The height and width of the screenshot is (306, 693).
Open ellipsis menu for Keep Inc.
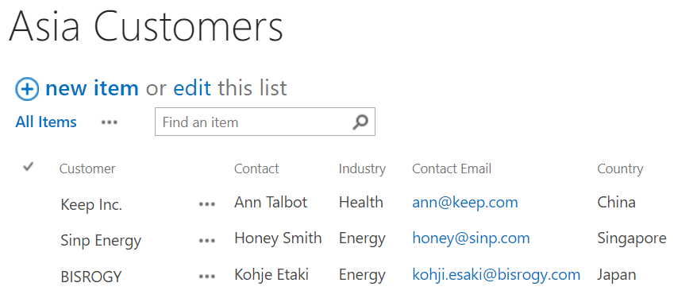[207, 204]
